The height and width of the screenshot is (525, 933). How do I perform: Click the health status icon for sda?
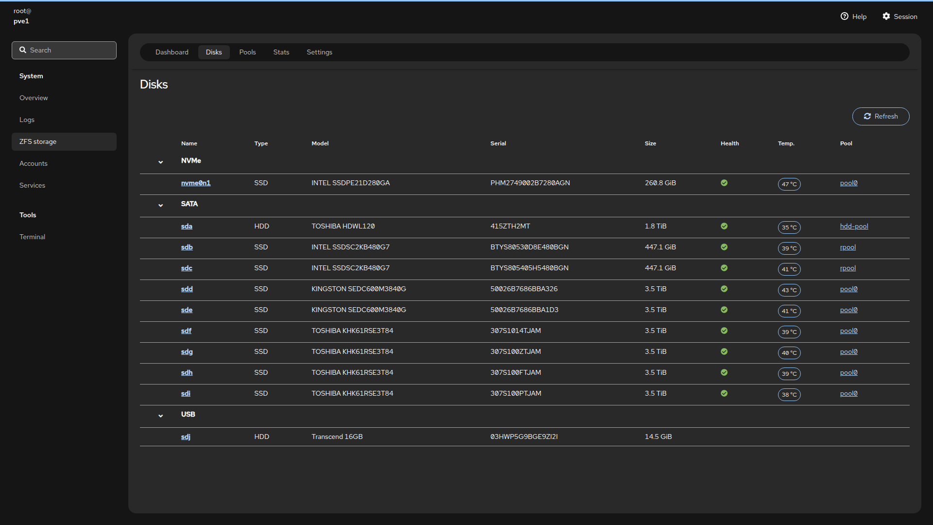click(724, 226)
